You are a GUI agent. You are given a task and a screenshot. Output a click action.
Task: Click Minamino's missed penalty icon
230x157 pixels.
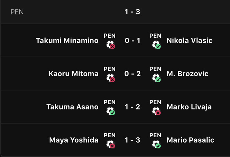click(111, 45)
